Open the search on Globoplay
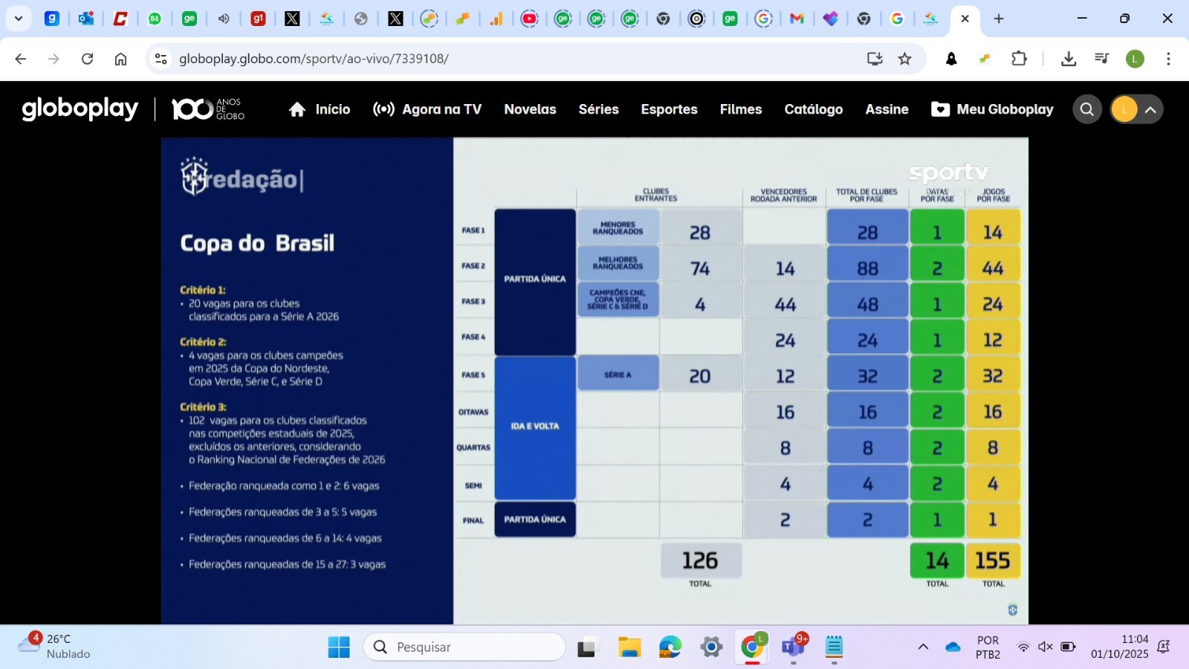The image size is (1189, 669). [1086, 109]
